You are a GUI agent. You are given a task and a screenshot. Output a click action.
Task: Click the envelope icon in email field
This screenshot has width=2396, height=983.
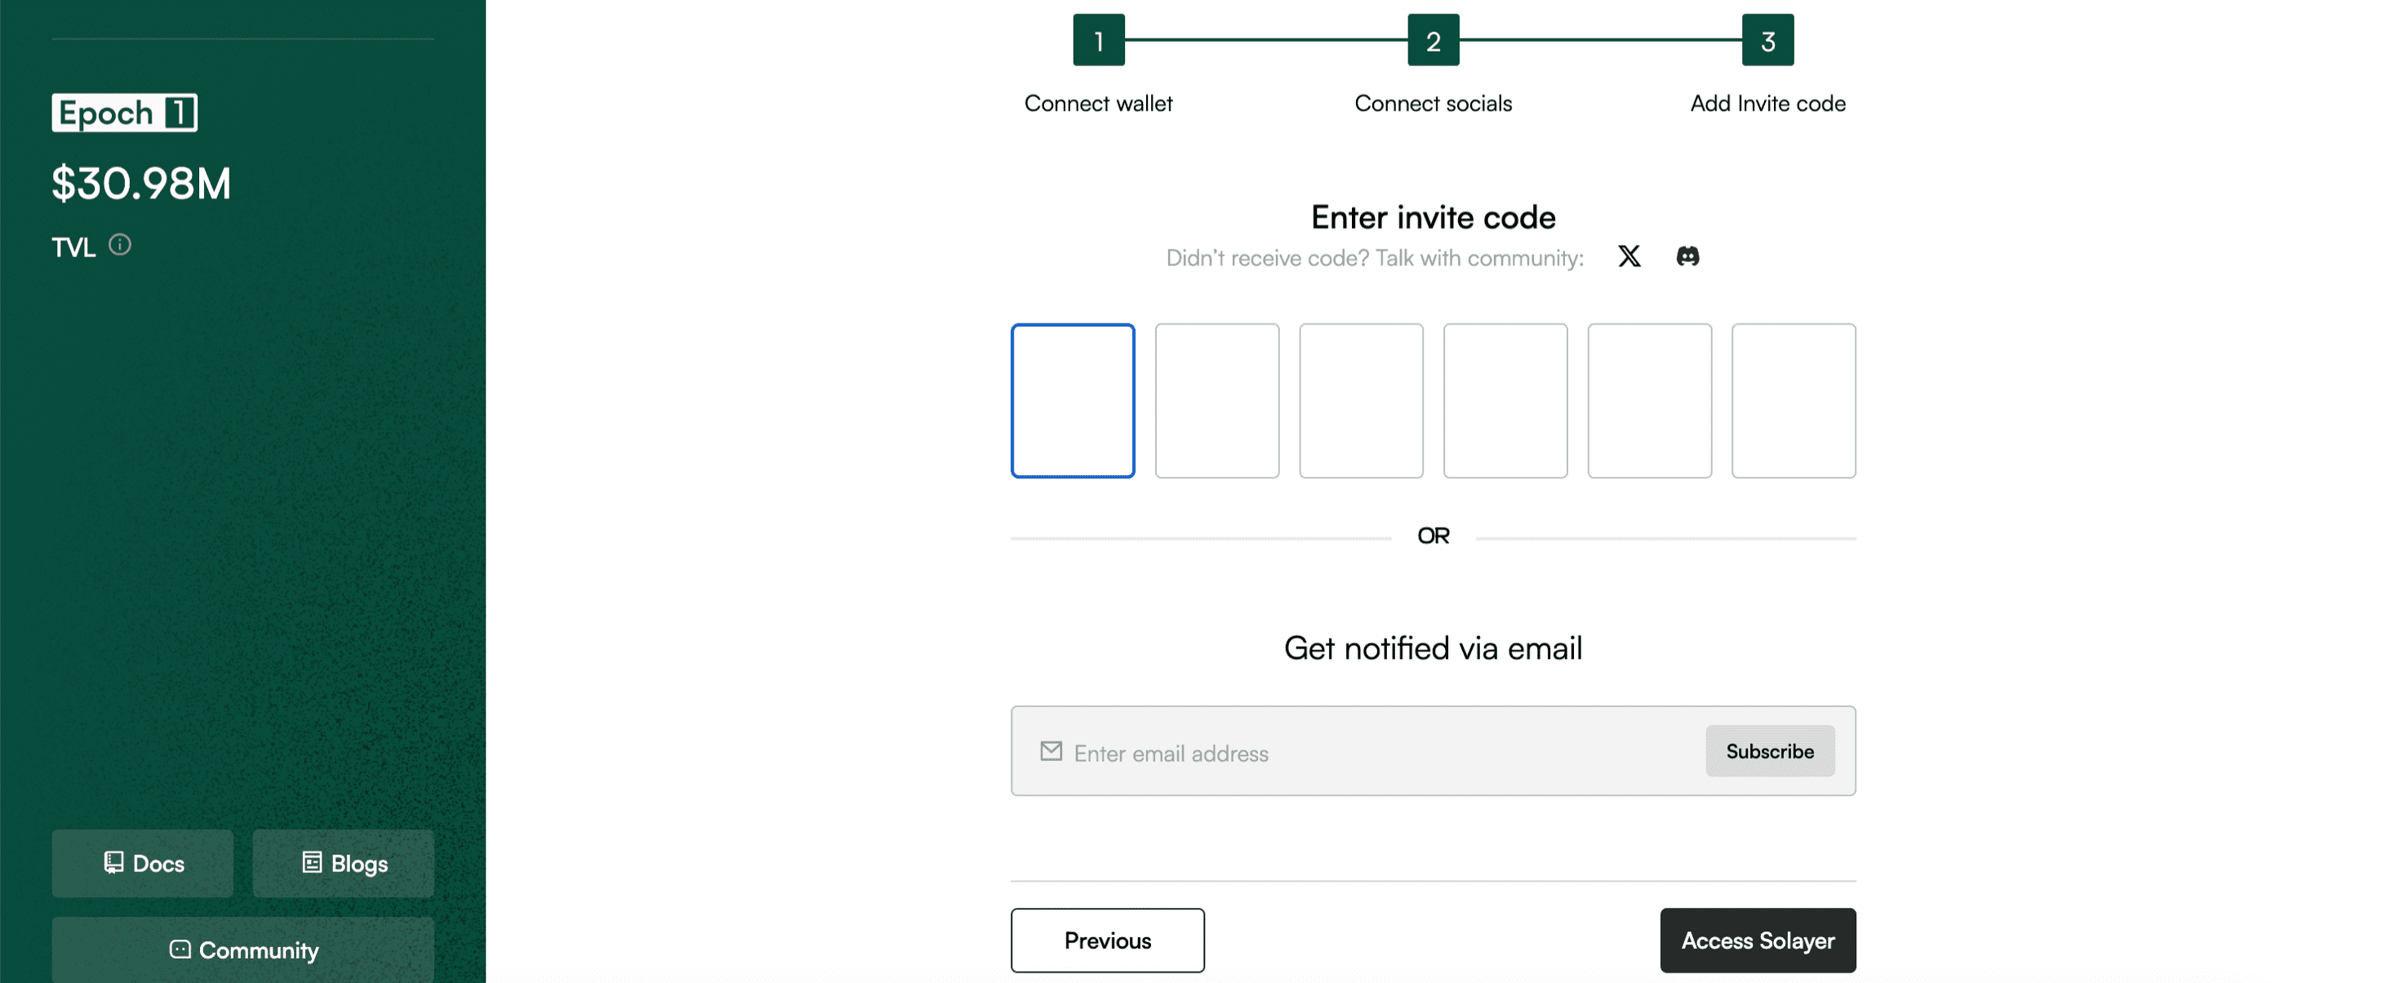click(x=1051, y=751)
